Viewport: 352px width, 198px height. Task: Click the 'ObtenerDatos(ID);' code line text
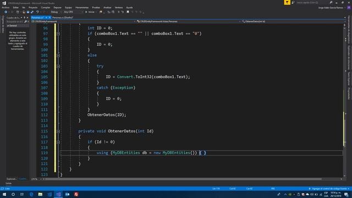[x=107, y=115]
